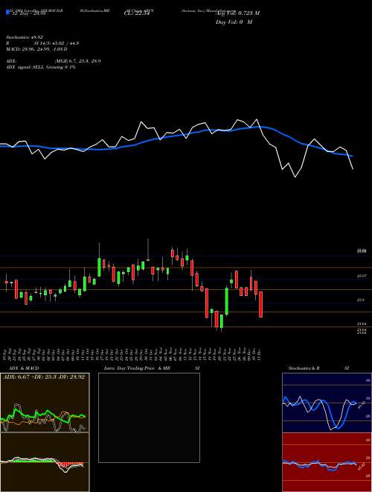Click the blue-background Stochastics mini chart
This screenshot has width=372, height=492.
[327, 403]
